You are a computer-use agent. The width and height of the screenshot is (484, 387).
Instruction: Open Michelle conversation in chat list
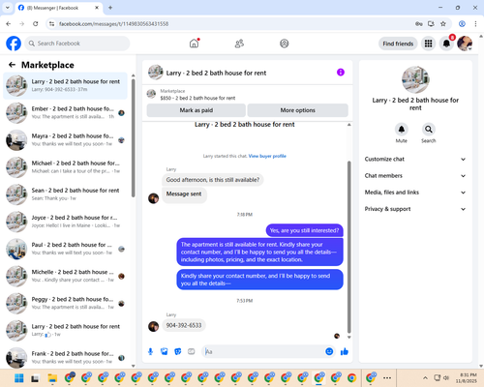tap(66, 276)
